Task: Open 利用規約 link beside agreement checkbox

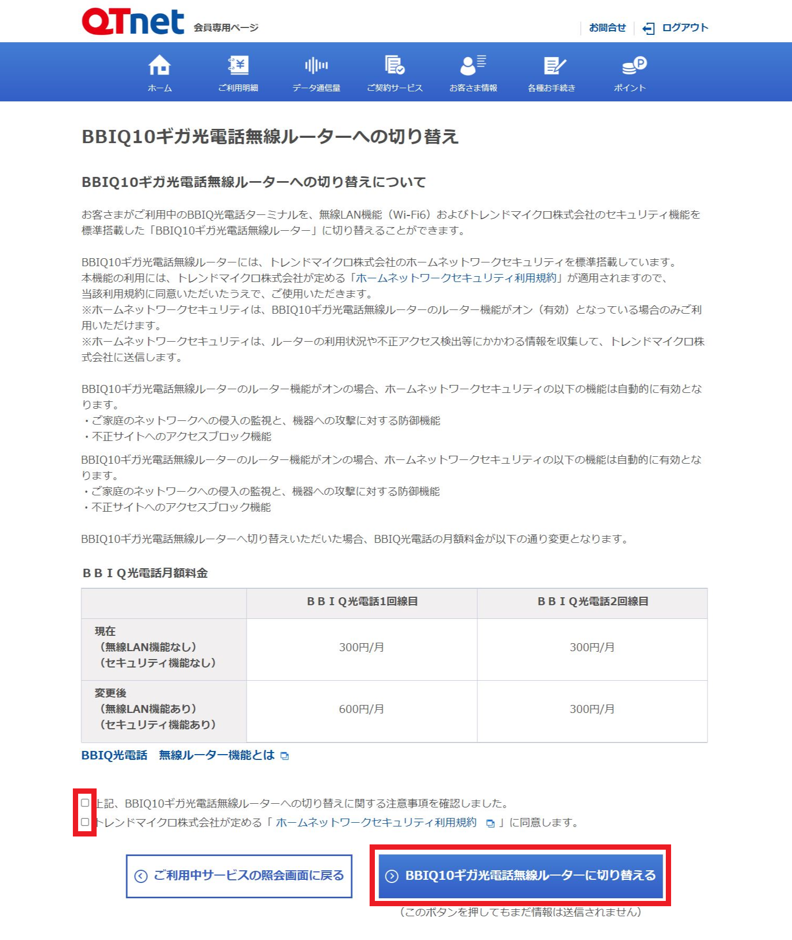Action: [376, 822]
